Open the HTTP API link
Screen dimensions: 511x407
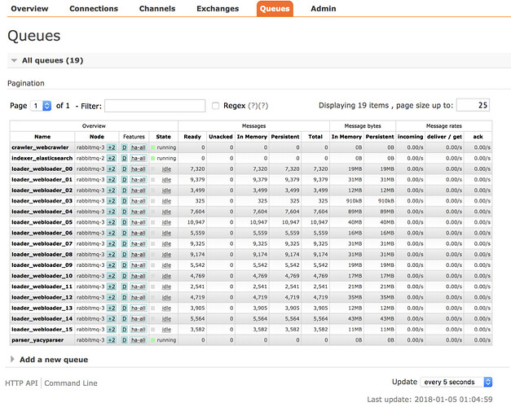click(21, 383)
